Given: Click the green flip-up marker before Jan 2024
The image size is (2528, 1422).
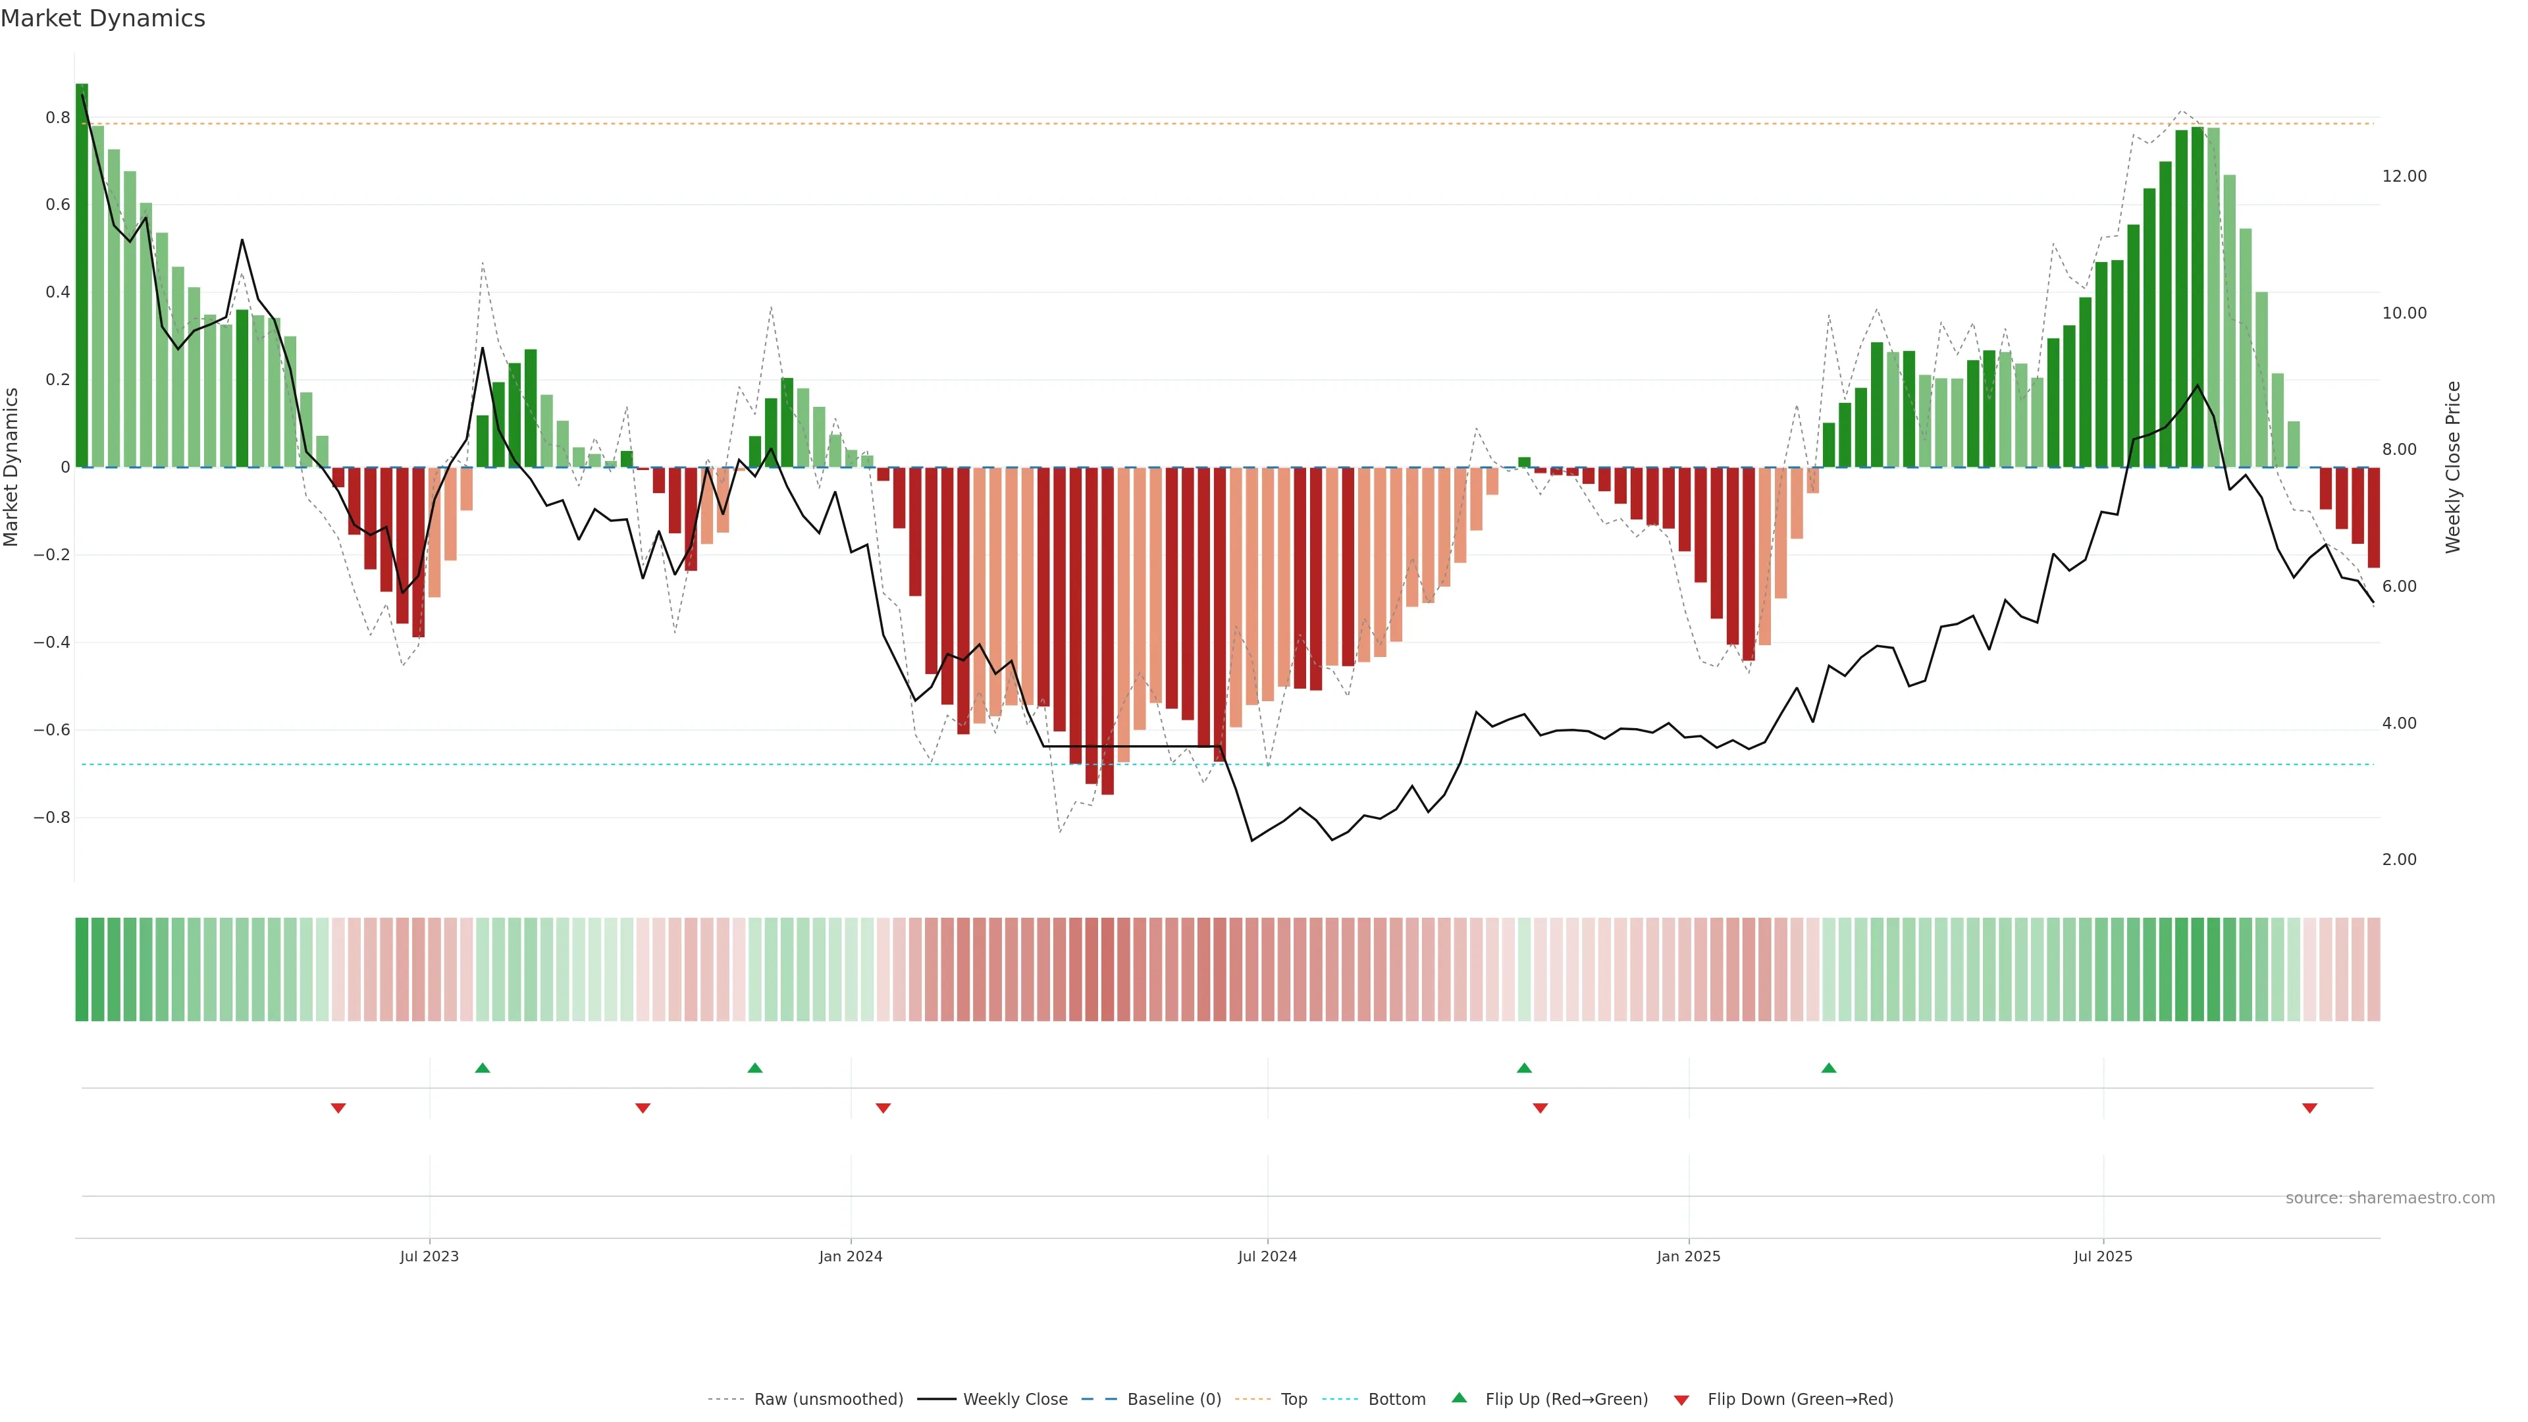Looking at the screenshot, I should [x=754, y=1068].
